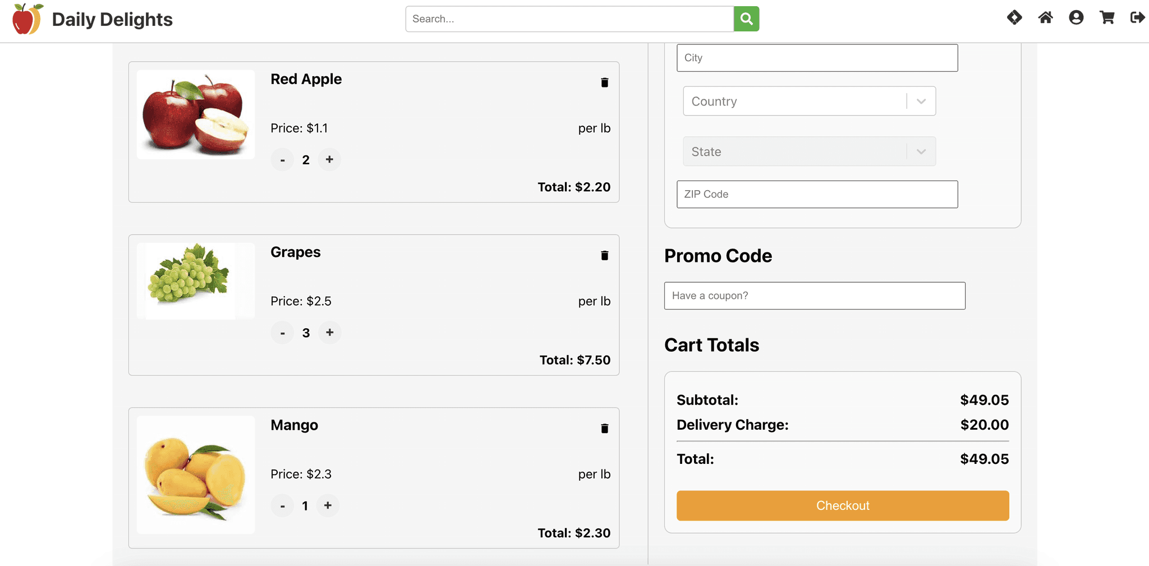
Task: Click the promo coupon input field
Action: [814, 296]
